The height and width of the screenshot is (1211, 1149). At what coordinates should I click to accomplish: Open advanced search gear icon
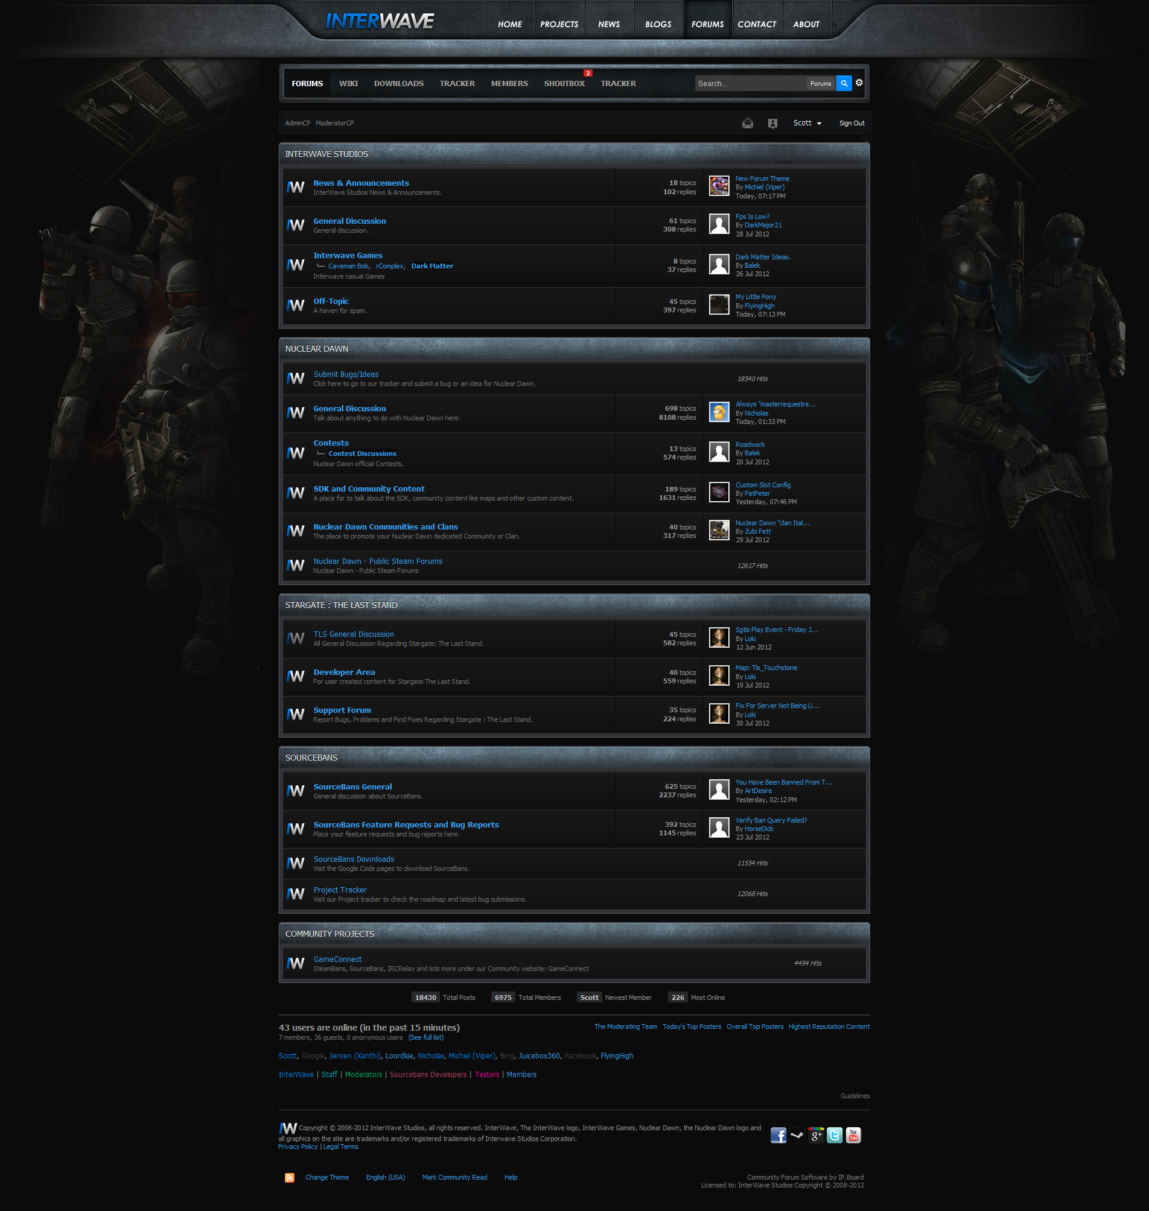click(x=859, y=83)
